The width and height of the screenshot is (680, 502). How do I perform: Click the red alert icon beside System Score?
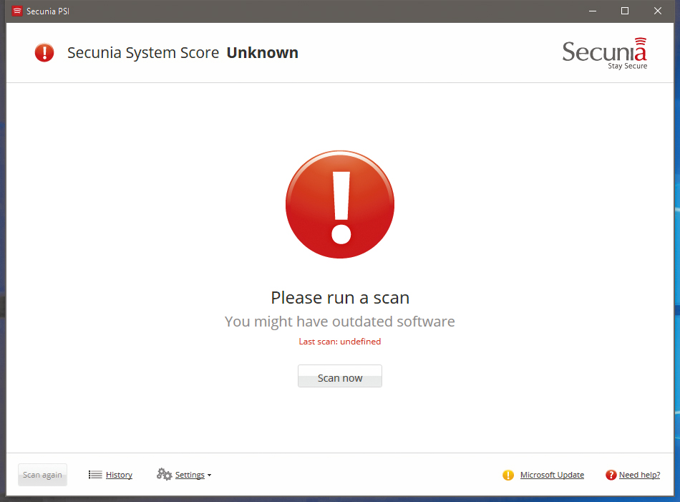[44, 52]
